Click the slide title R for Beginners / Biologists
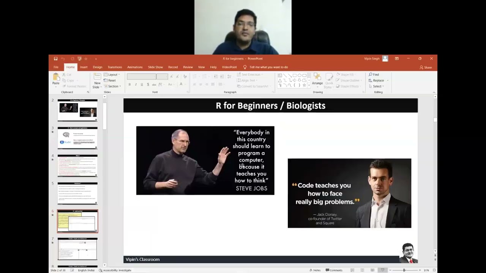This screenshot has width=486, height=273. pyautogui.click(x=270, y=105)
